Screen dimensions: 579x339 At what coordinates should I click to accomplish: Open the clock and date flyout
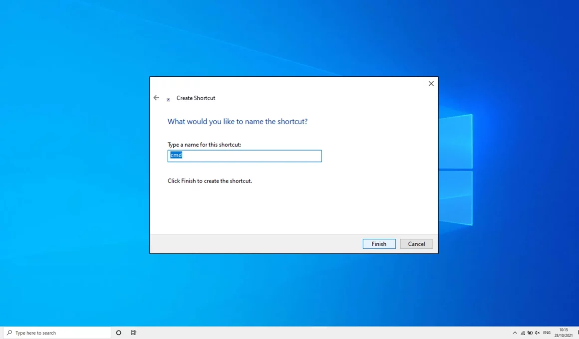[x=564, y=333]
